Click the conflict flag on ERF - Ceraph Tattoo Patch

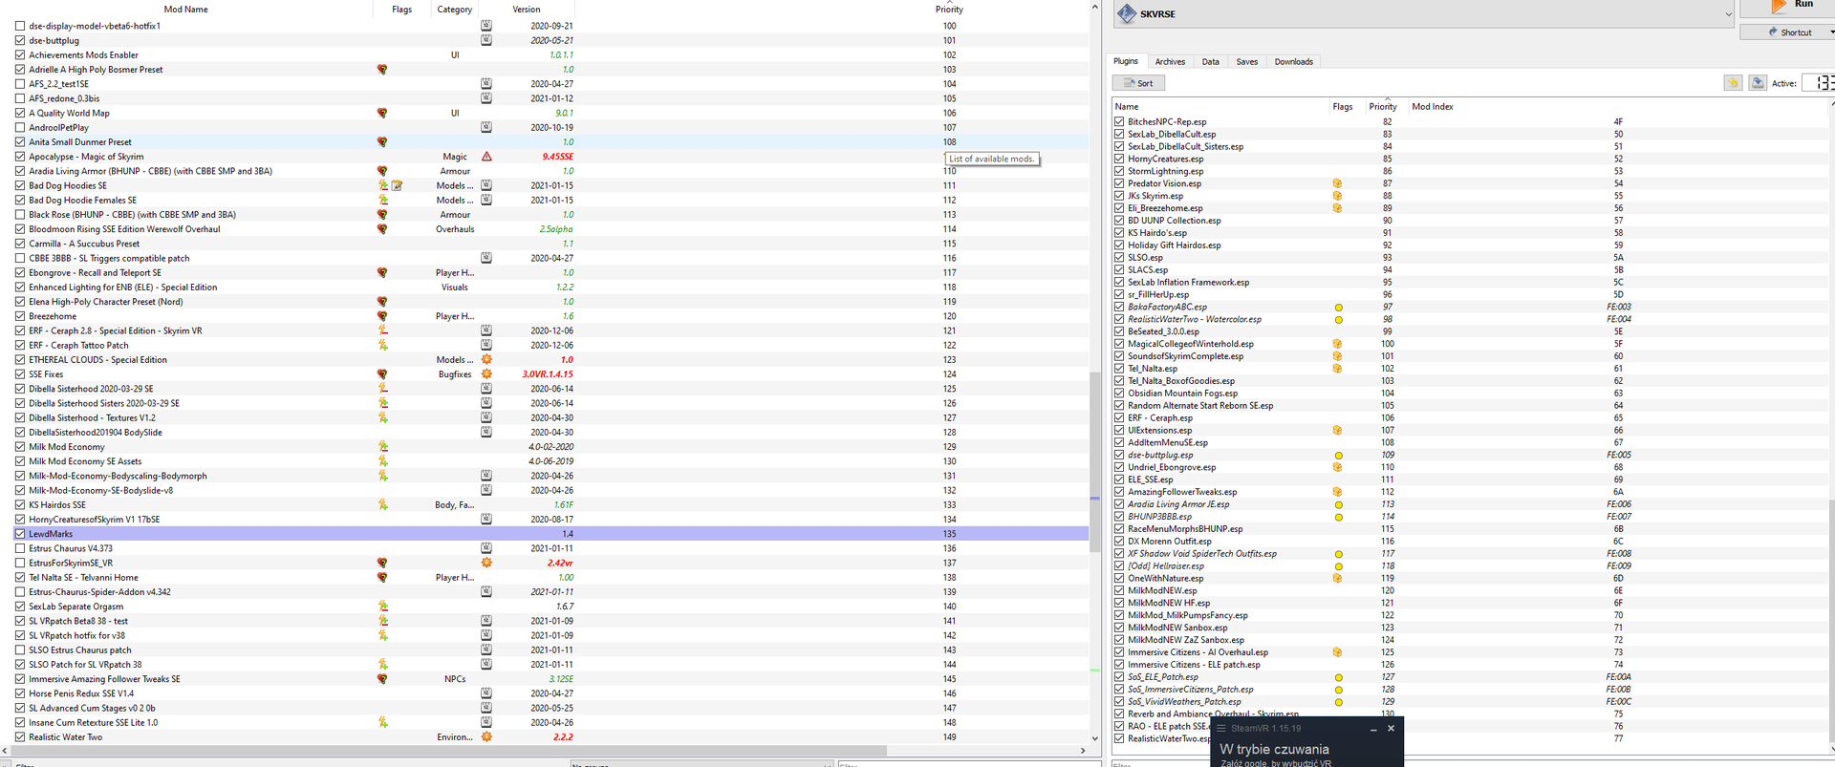click(x=383, y=346)
